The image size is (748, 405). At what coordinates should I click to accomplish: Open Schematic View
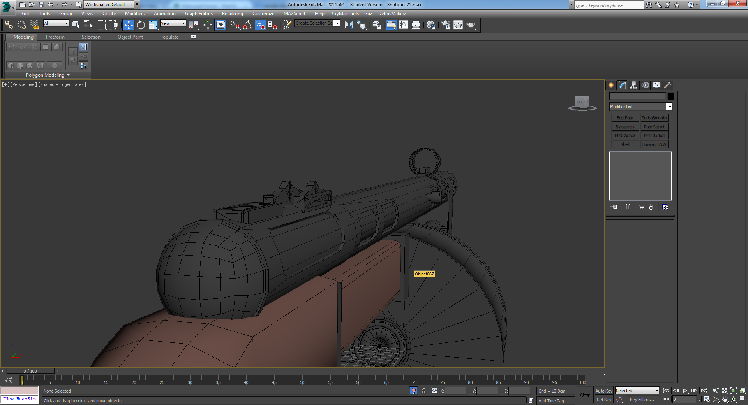pos(416,25)
